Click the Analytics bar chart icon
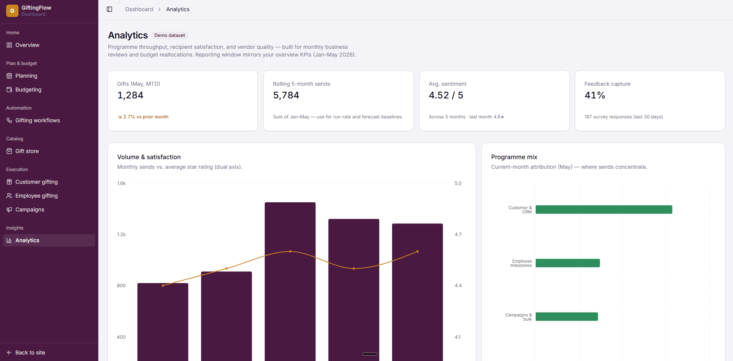Viewport: 733px width, 361px height. click(x=9, y=240)
